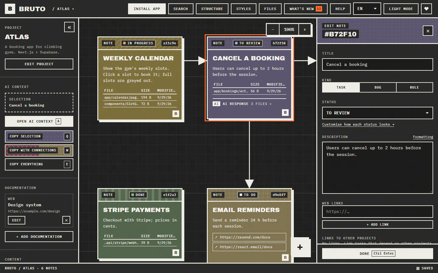Select the Rule kind option
This screenshot has height=273, width=438.
(414, 87)
